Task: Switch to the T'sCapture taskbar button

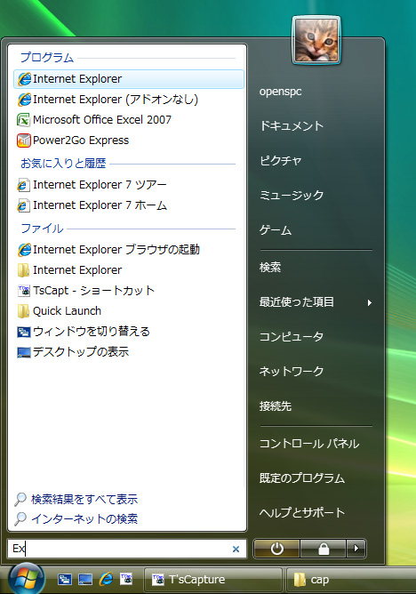Action: coord(213,580)
